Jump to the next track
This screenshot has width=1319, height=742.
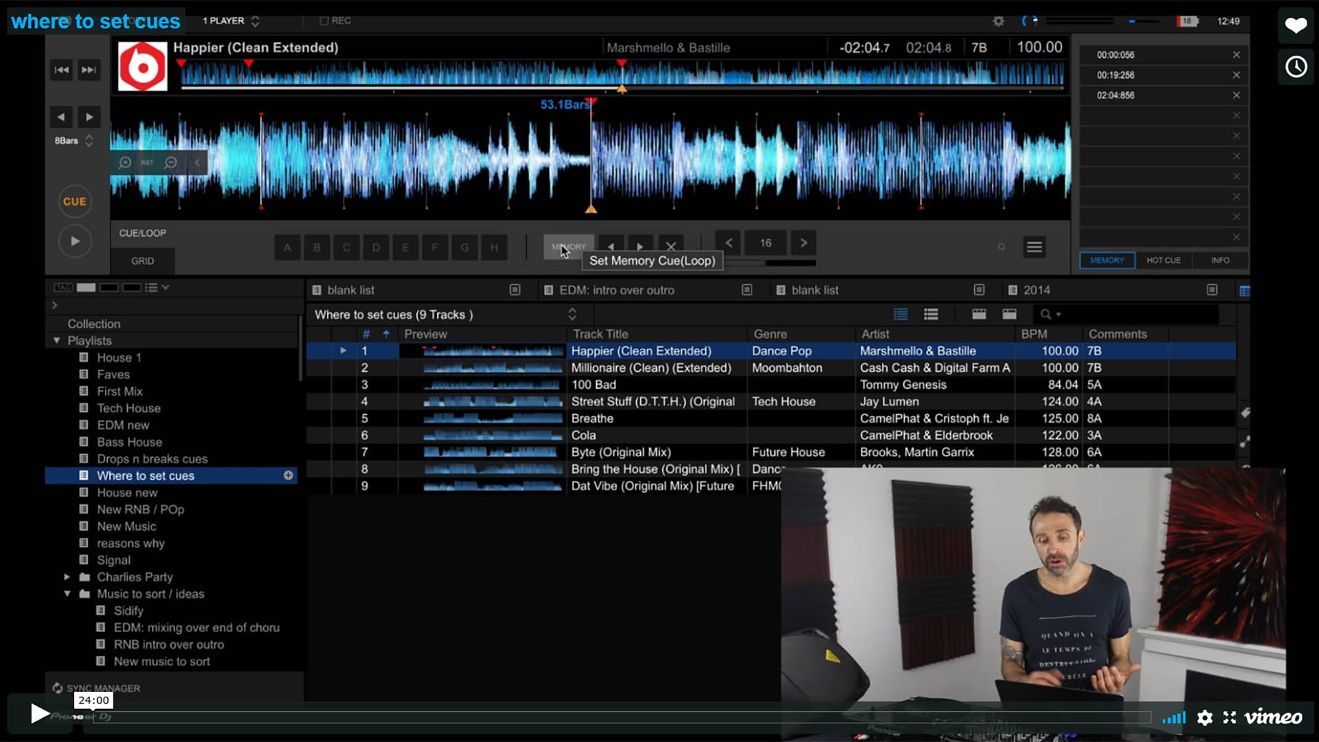pos(89,69)
